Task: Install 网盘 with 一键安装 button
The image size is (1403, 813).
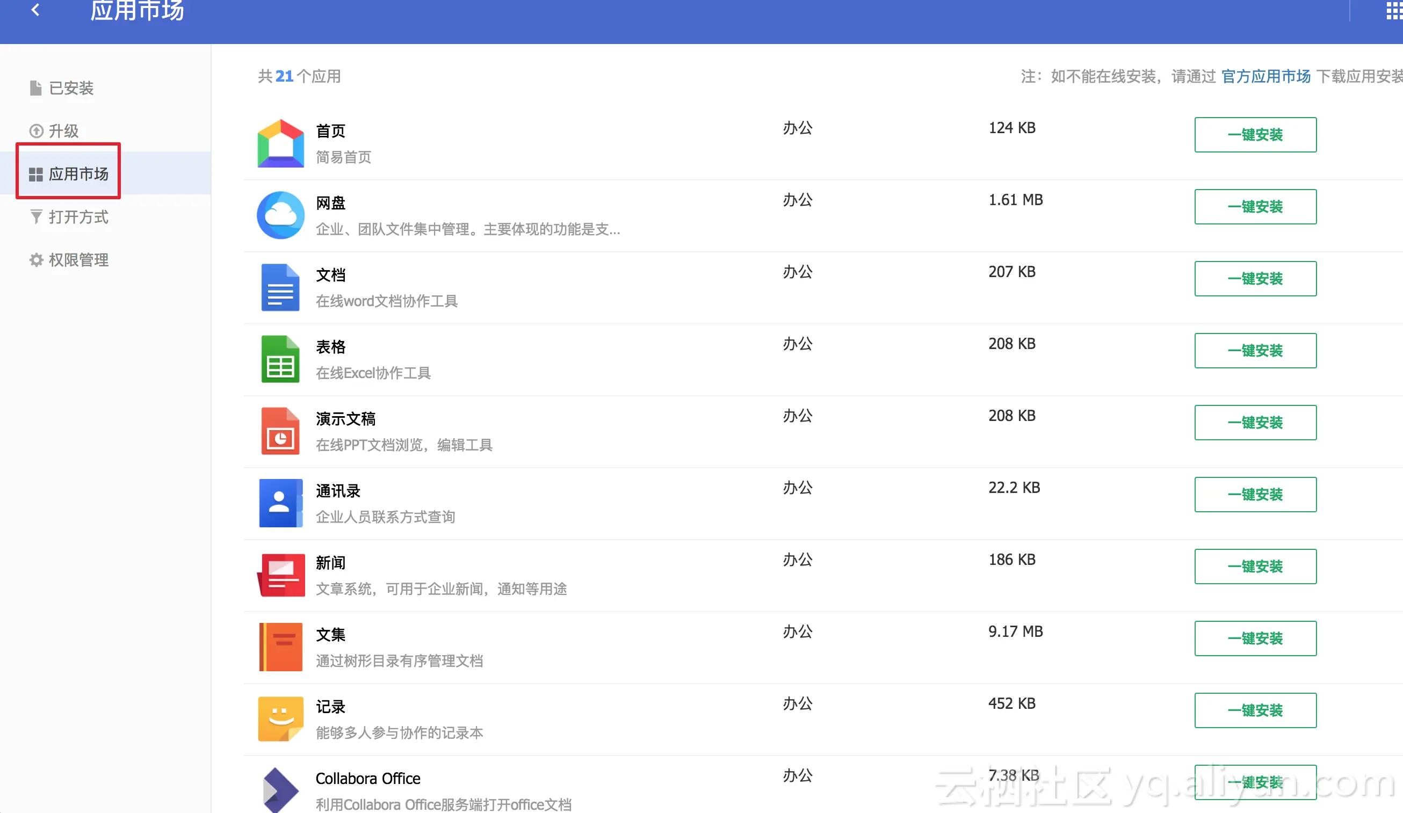Action: tap(1255, 206)
